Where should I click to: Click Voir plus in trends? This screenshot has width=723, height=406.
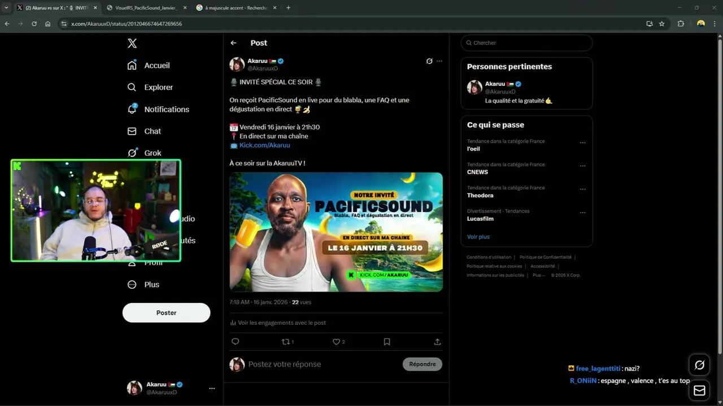478,237
